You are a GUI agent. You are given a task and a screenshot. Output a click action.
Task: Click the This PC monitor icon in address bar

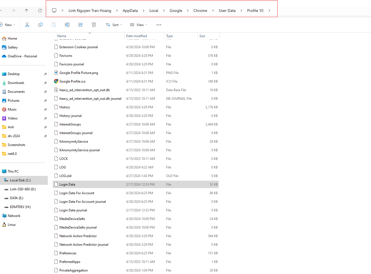54,11
